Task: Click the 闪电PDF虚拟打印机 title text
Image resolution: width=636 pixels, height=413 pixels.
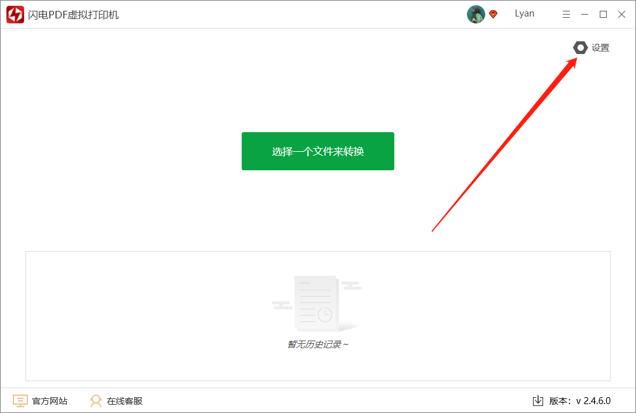Action: [73, 15]
